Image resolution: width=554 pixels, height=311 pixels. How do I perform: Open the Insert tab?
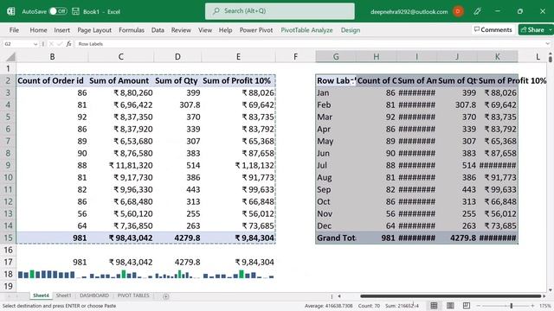pyautogui.click(x=61, y=30)
